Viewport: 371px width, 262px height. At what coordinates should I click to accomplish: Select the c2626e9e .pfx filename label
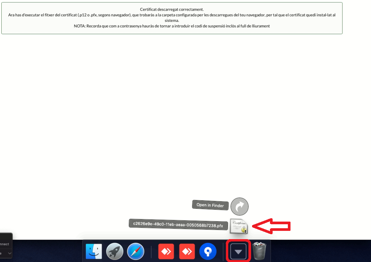(178, 224)
